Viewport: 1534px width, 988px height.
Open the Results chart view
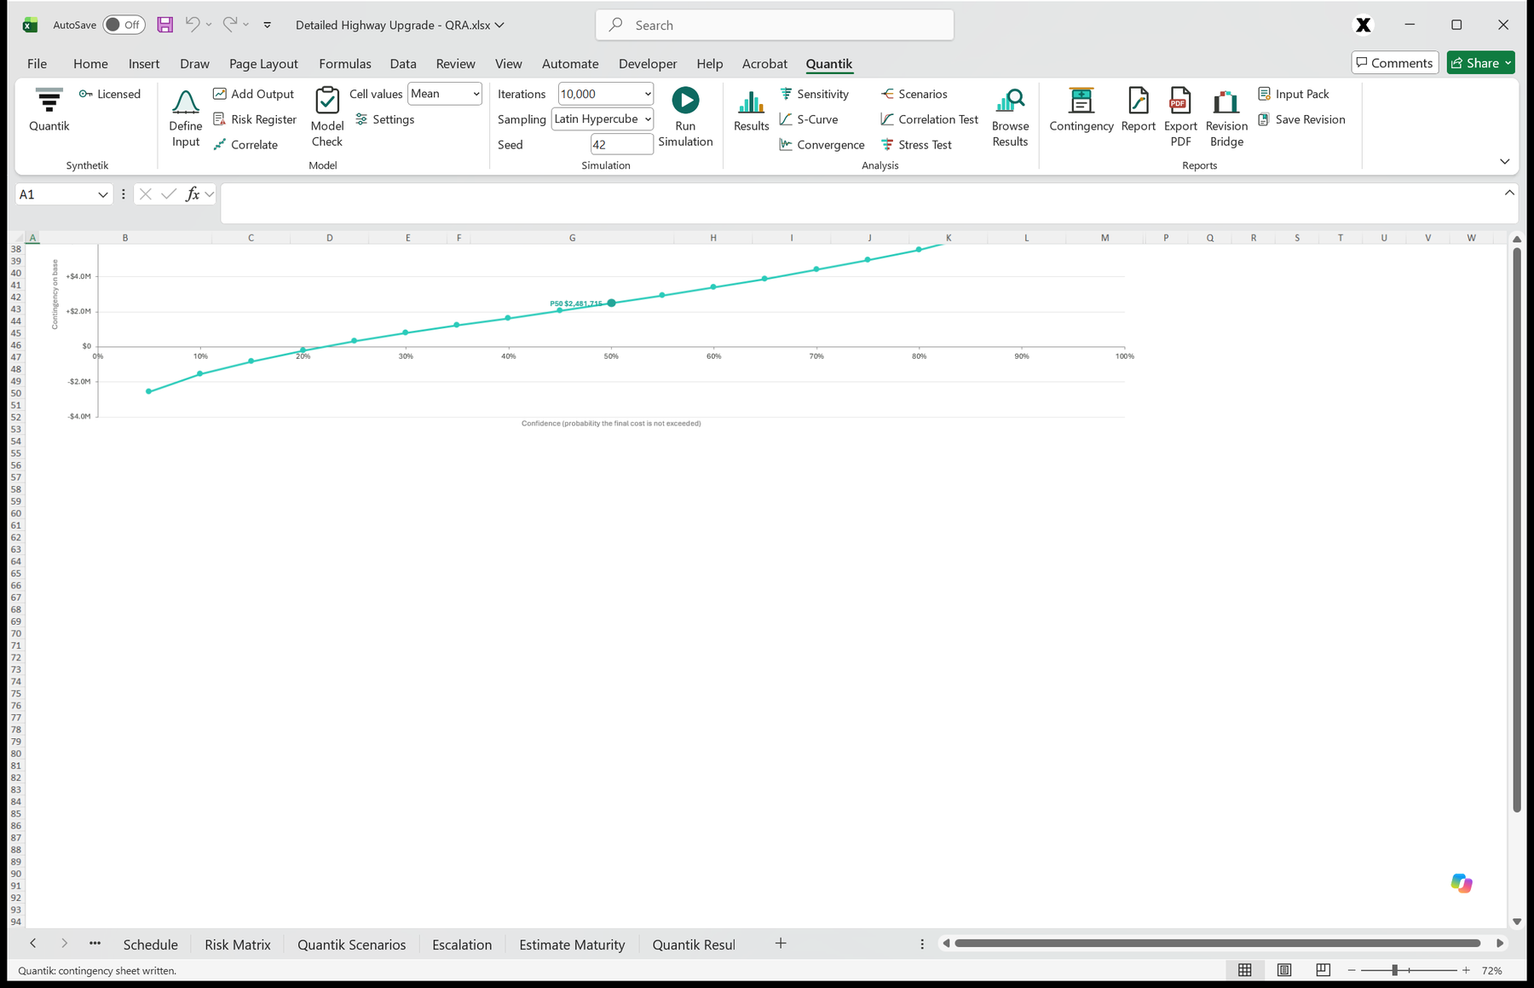click(x=751, y=111)
